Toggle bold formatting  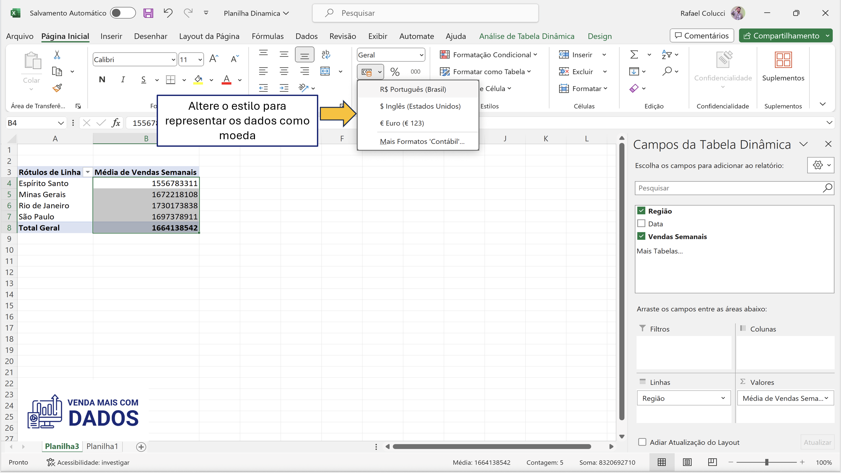[x=102, y=79]
